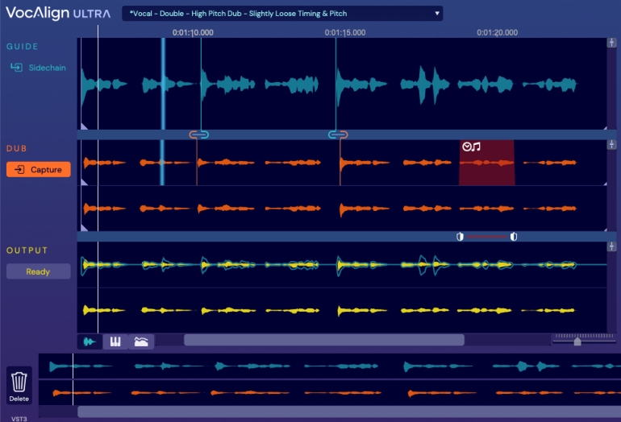The height and width of the screenshot is (422, 621).
Task: Click the right protected region handle
Action: click(x=514, y=237)
